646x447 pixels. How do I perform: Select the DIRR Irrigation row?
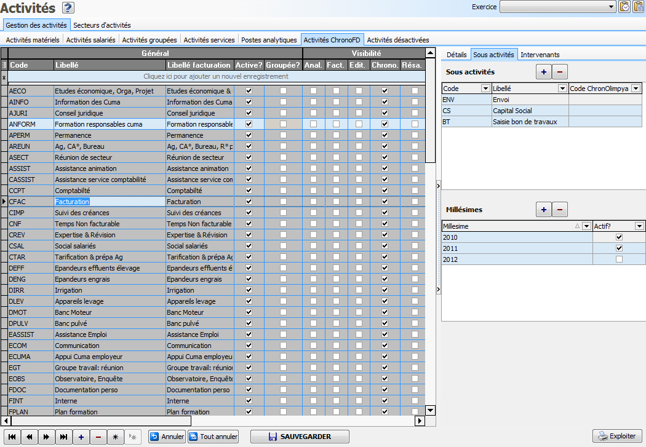coord(217,290)
